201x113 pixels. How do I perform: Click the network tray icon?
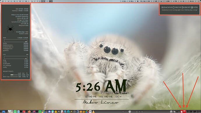pos(174,112)
